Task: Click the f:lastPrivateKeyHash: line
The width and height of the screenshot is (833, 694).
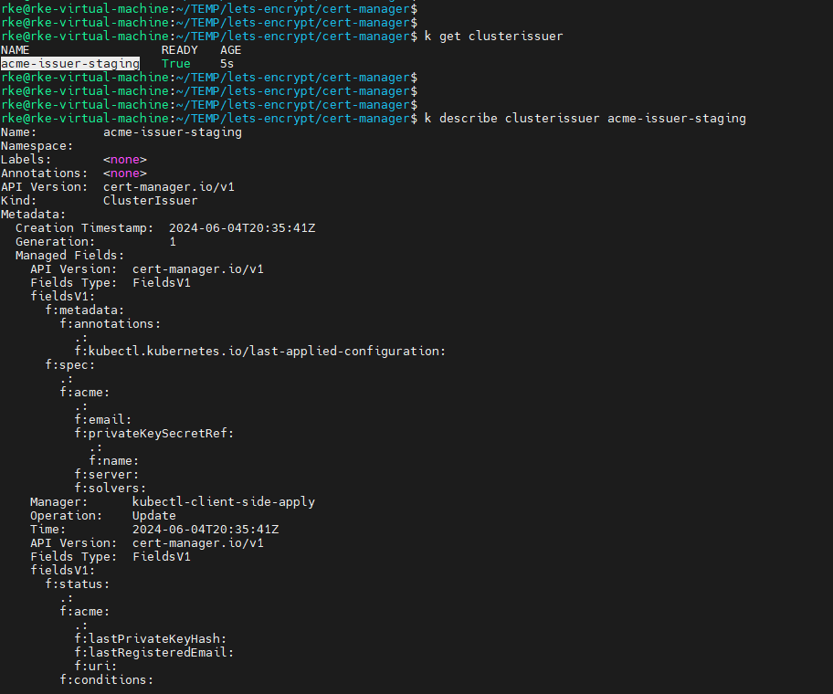Action: tap(151, 639)
